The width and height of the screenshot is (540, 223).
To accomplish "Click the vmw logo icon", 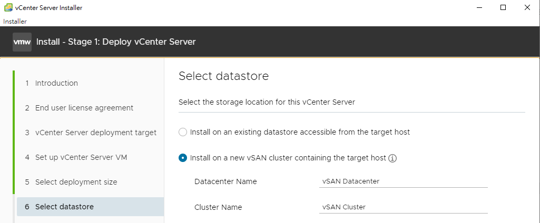I will click(x=22, y=42).
